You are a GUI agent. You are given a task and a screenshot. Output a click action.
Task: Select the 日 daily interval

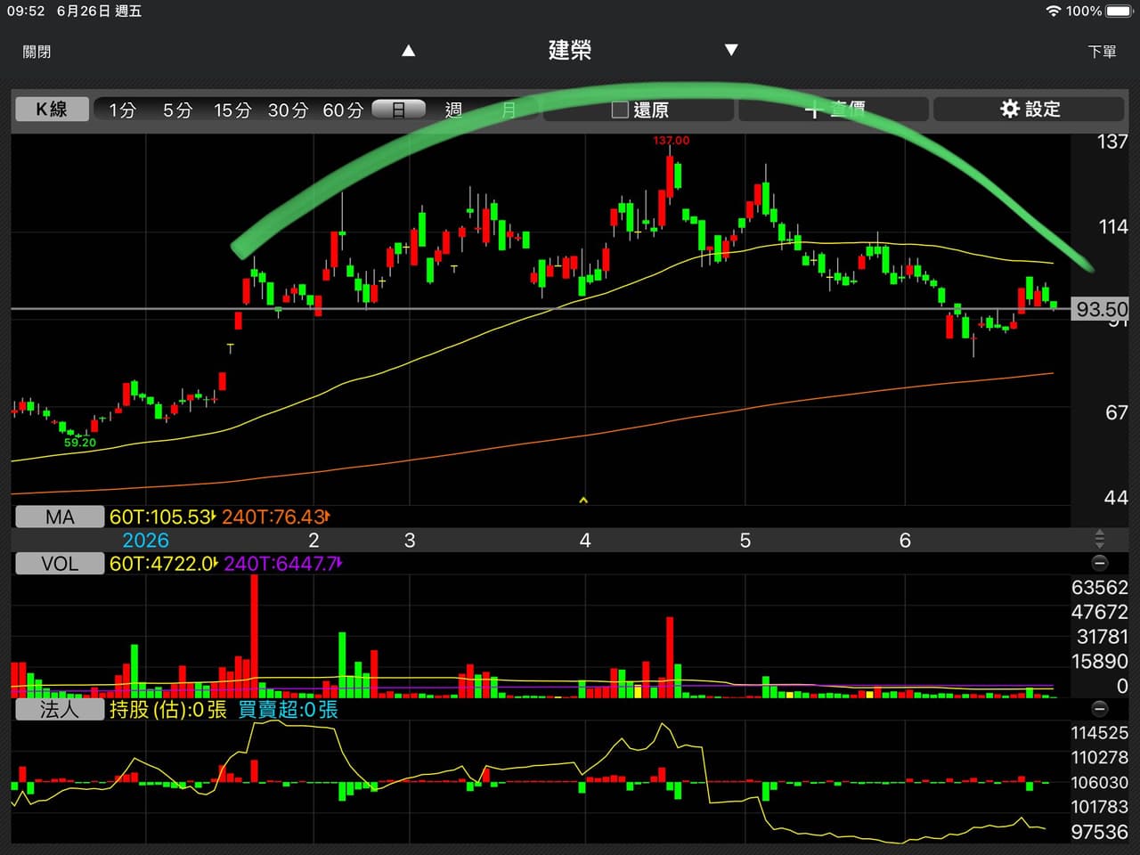(x=398, y=110)
